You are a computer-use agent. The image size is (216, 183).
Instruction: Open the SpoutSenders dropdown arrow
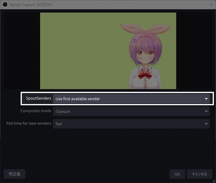(206, 99)
